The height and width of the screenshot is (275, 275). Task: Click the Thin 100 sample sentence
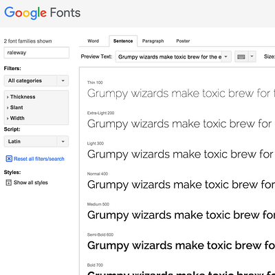pos(181,93)
